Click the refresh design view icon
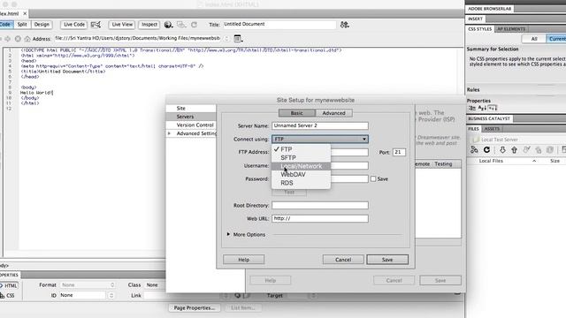Image resolution: width=566 pixels, height=318 pixels. pyautogui.click(x=195, y=25)
